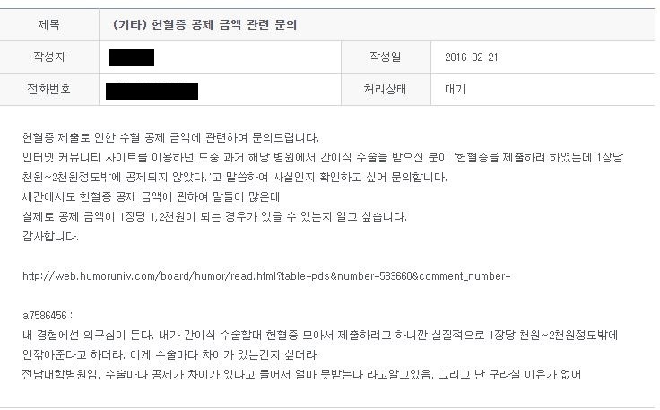Click the blacked-out author name
The width and height of the screenshot is (660, 410).
[x=131, y=57]
